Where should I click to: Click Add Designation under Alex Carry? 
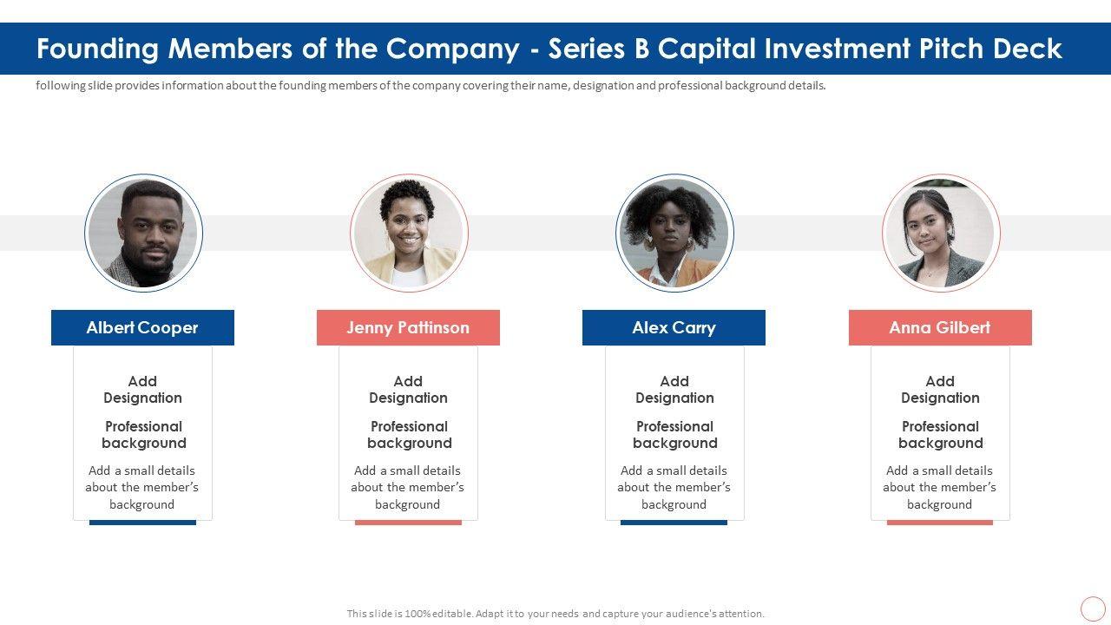pyautogui.click(x=674, y=390)
